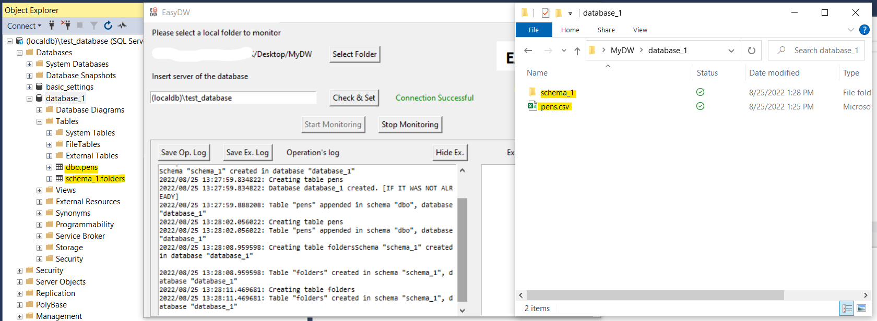Open the Home ribbon tab in File Explorer

[x=570, y=30]
